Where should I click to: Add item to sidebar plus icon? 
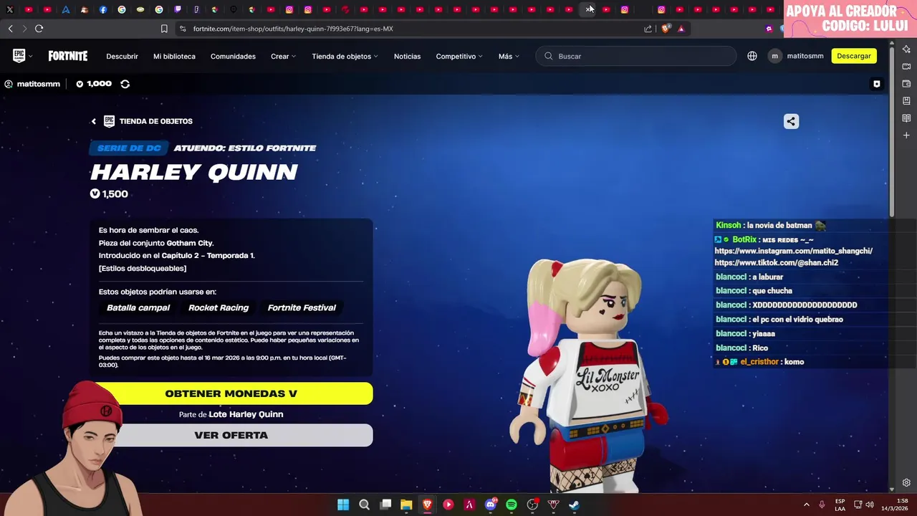coord(906,135)
